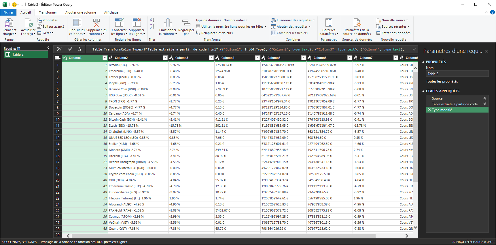Collapse the ribbon with the chevron
This screenshot has height=245, width=496.
tap(486, 12)
